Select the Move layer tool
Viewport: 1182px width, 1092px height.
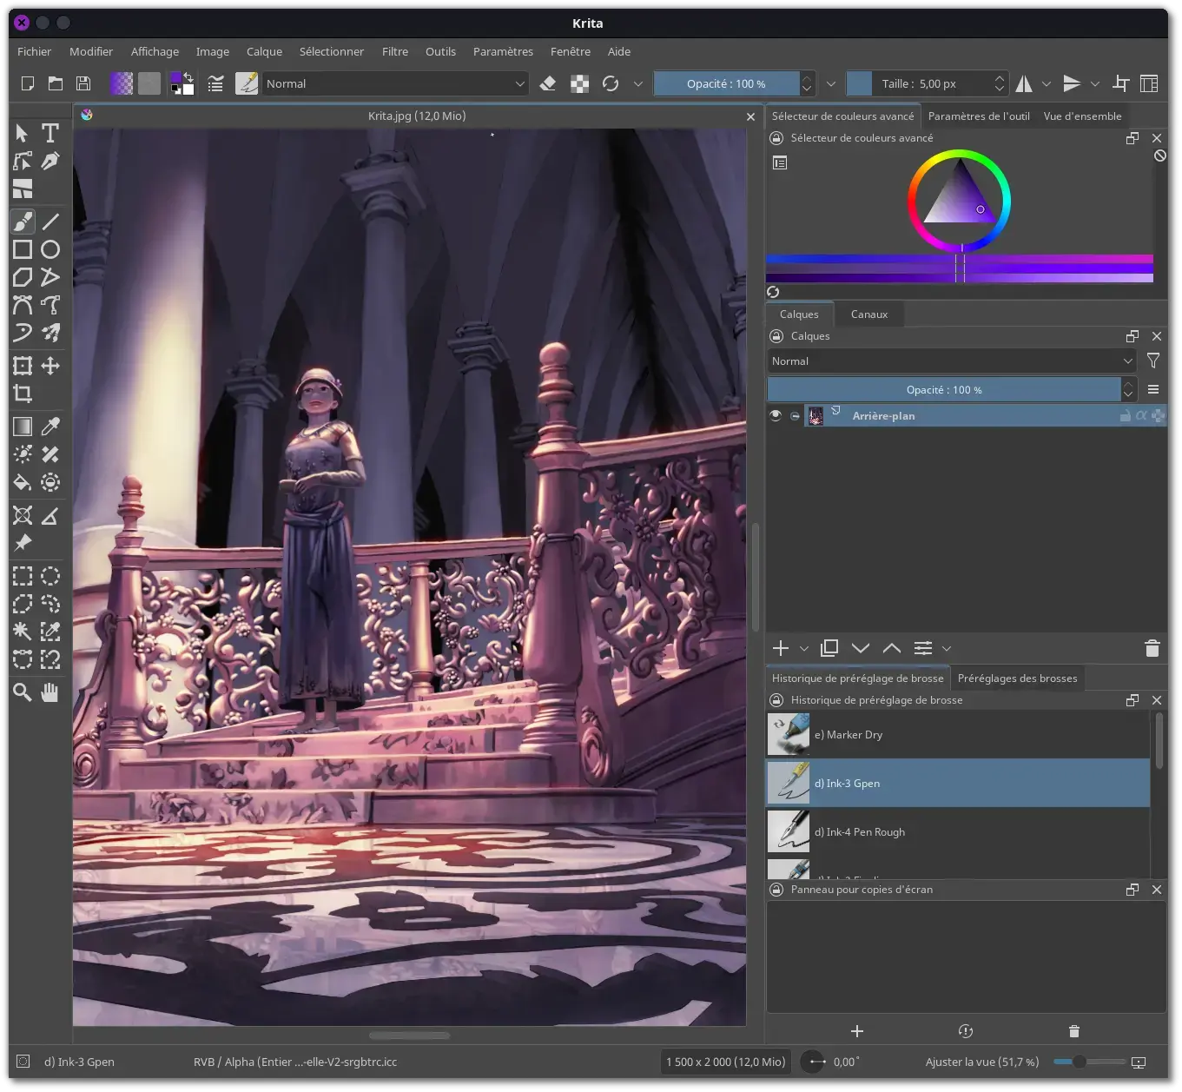pyautogui.click(x=50, y=366)
